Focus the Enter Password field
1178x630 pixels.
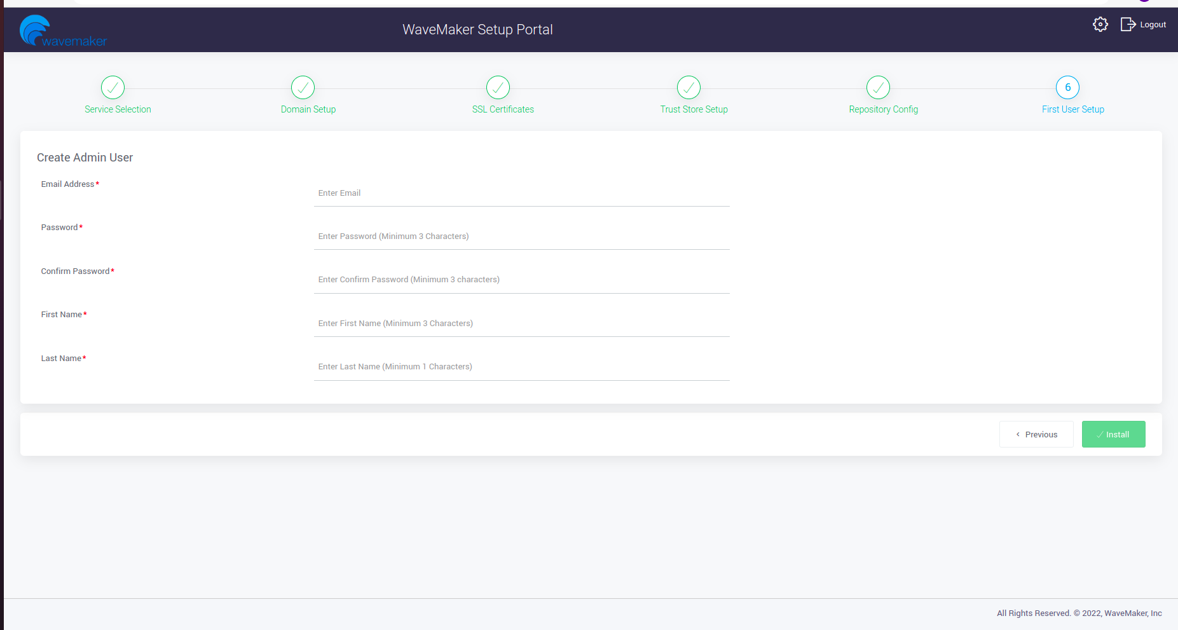[x=521, y=236]
